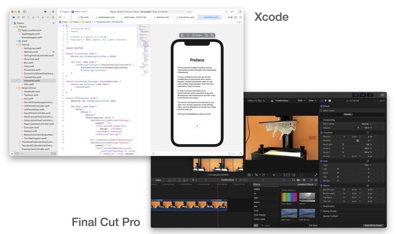Click the timeline clip appearance icon
The height and width of the screenshot is (234, 396).
tap(304, 180)
